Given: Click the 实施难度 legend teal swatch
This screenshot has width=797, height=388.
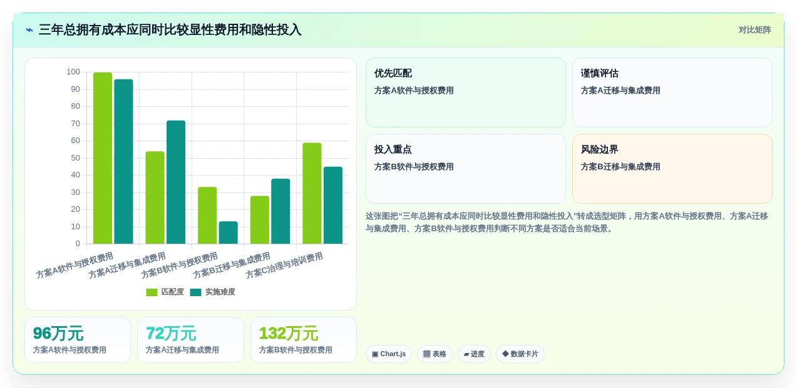Looking at the screenshot, I should [x=195, y=292].
